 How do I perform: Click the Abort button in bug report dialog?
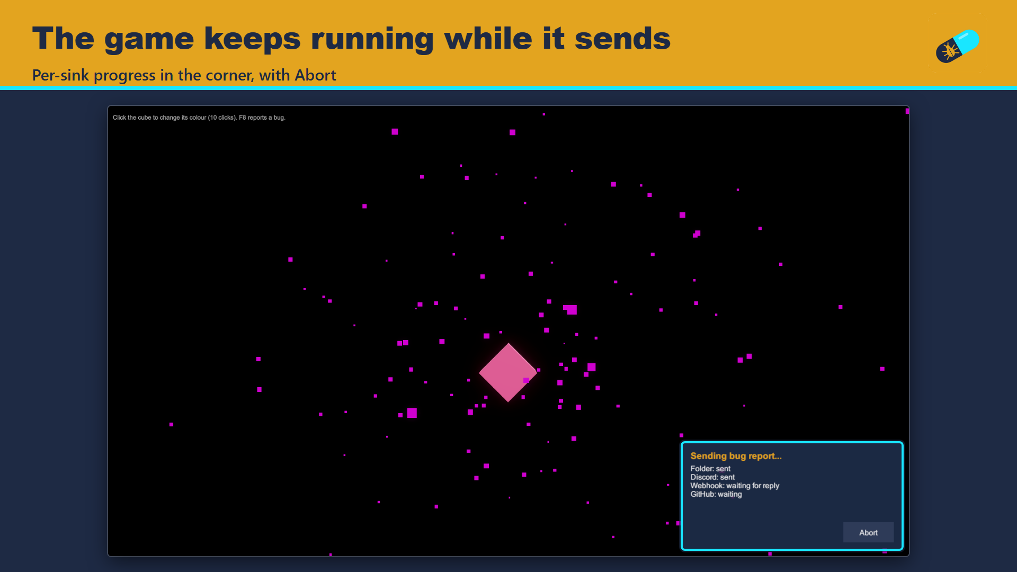coord(868,532)
